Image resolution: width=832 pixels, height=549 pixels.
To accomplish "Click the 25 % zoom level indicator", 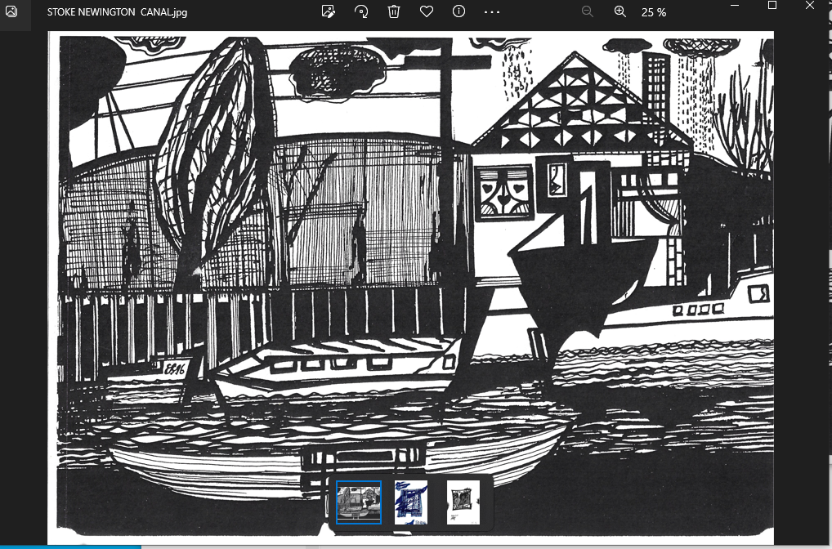I will pyautogui.click(x=653, y=12).
